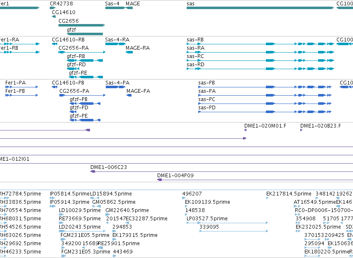Click the CG2656-PA protein feature
Screen dimensions: 353x258
tap(82, 95)
